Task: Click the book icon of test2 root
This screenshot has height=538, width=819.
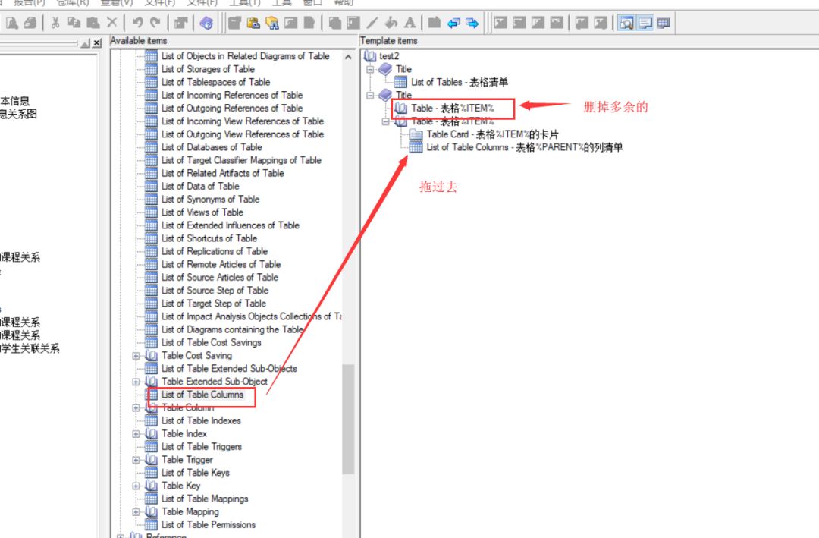Action: (370, 56)
